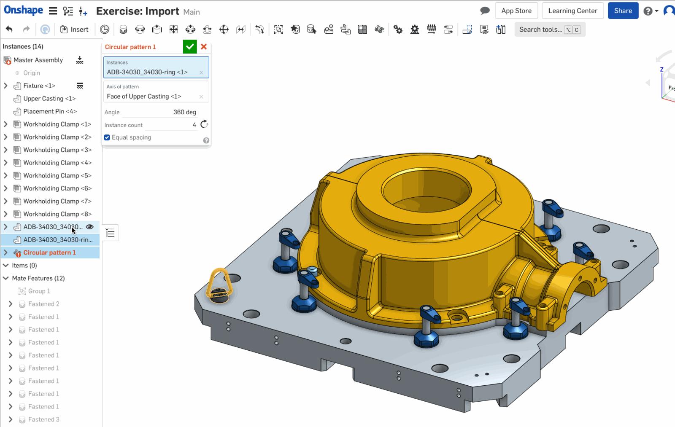Open the Help dropdown menu

point(651,11)
